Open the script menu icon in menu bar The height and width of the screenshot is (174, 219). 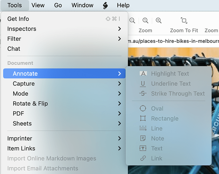(105, 5)
